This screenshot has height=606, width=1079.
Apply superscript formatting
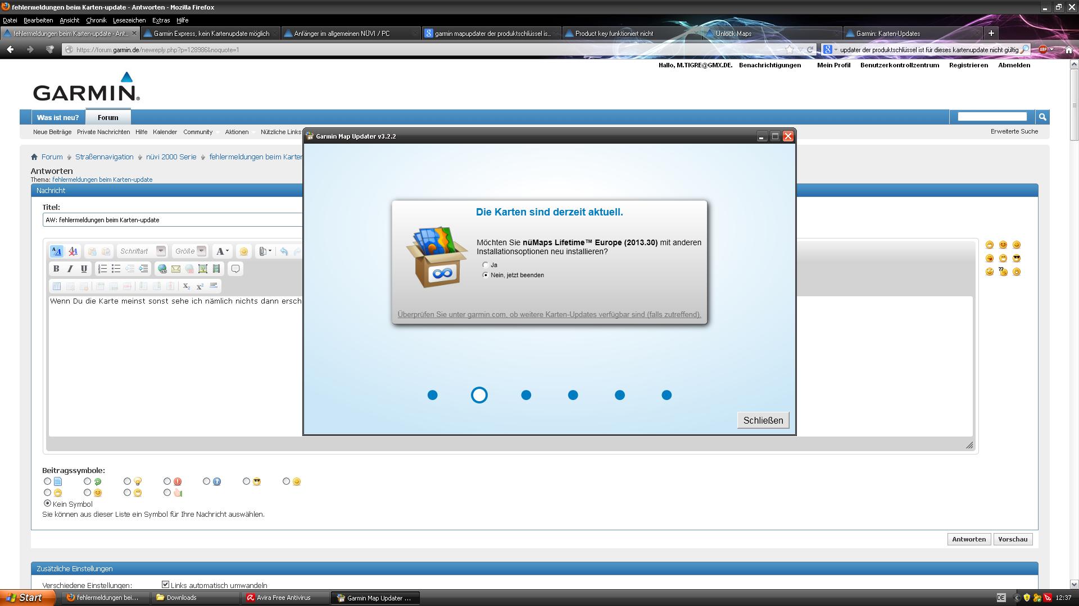200,286
